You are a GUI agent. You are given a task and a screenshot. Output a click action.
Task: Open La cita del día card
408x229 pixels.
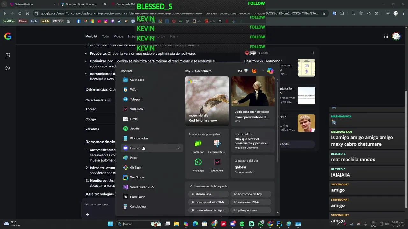click(x=253, y=141)
